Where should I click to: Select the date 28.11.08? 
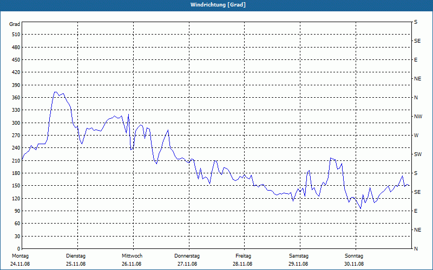pyautogui.click(x=242, y=264)
